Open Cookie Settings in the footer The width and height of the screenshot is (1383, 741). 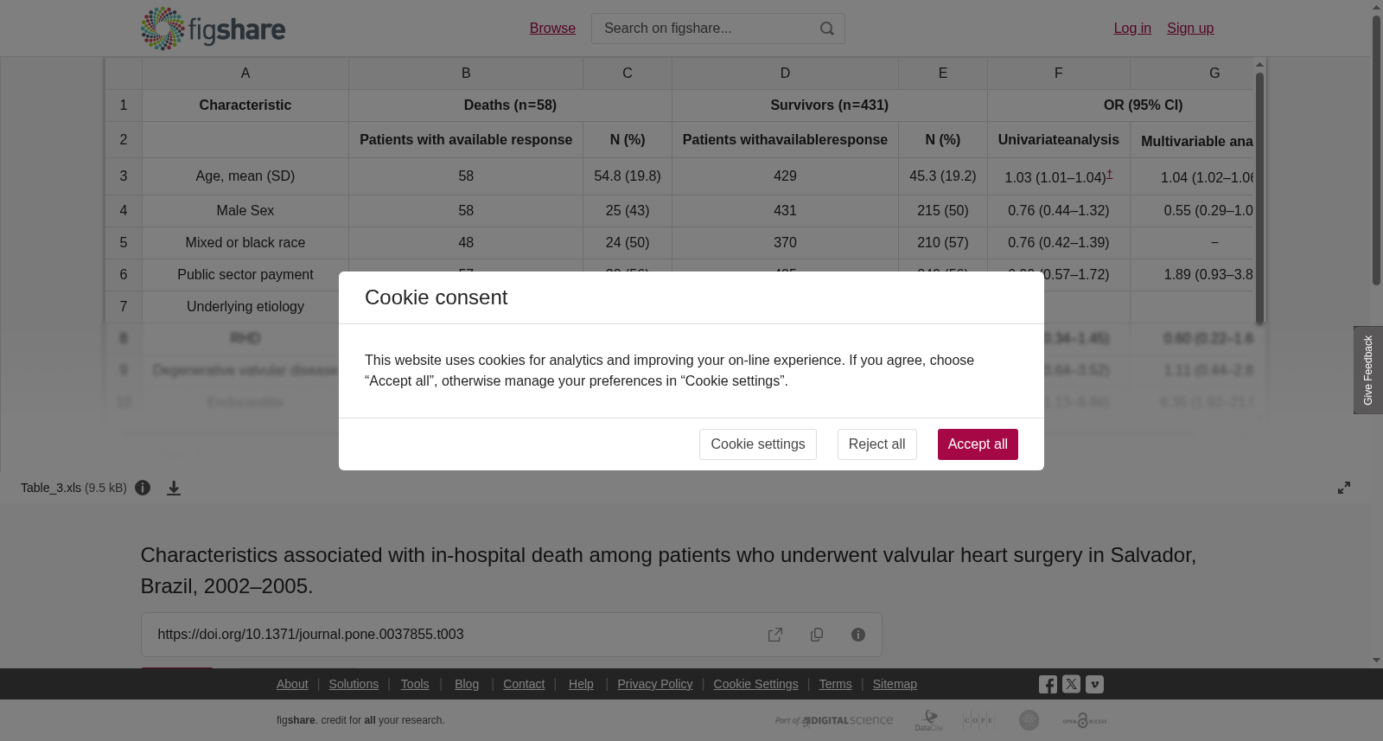pos(755,684)
